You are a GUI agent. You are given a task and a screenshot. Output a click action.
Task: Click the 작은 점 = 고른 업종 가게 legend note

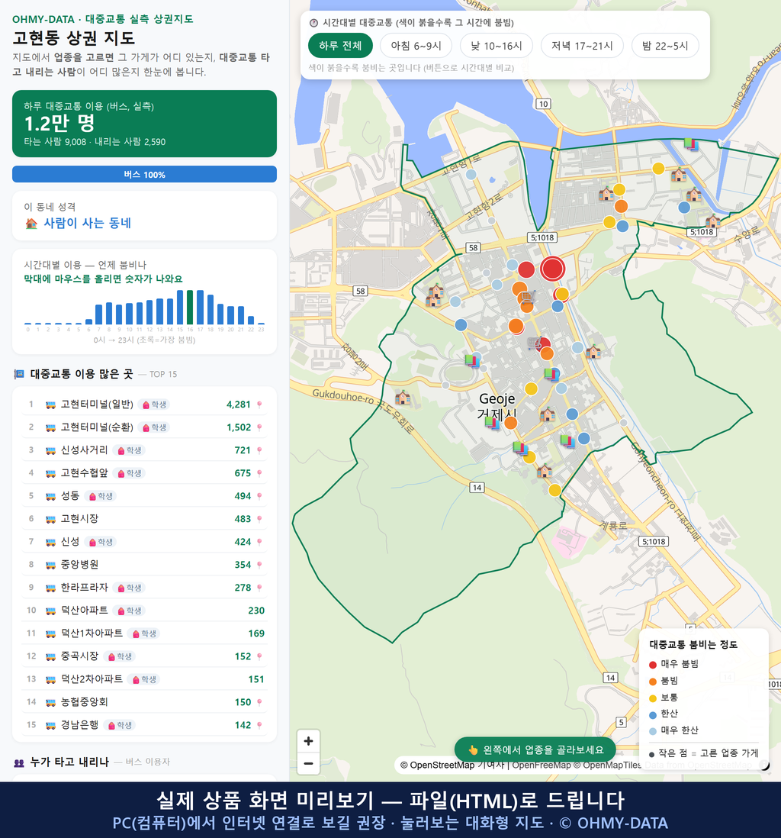point(703,753)
